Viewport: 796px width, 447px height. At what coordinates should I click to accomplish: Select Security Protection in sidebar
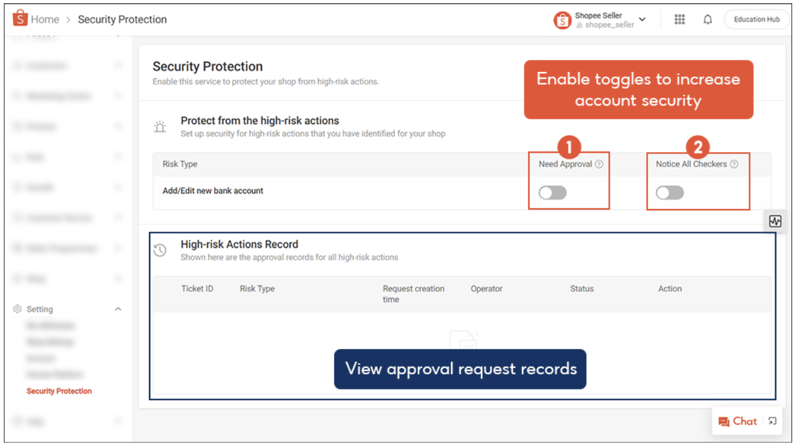click(59, 391)
